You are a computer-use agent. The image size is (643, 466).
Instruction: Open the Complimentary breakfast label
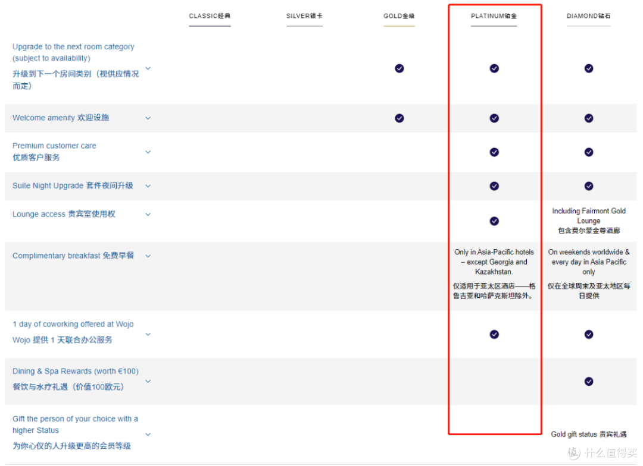pos(73,256)
